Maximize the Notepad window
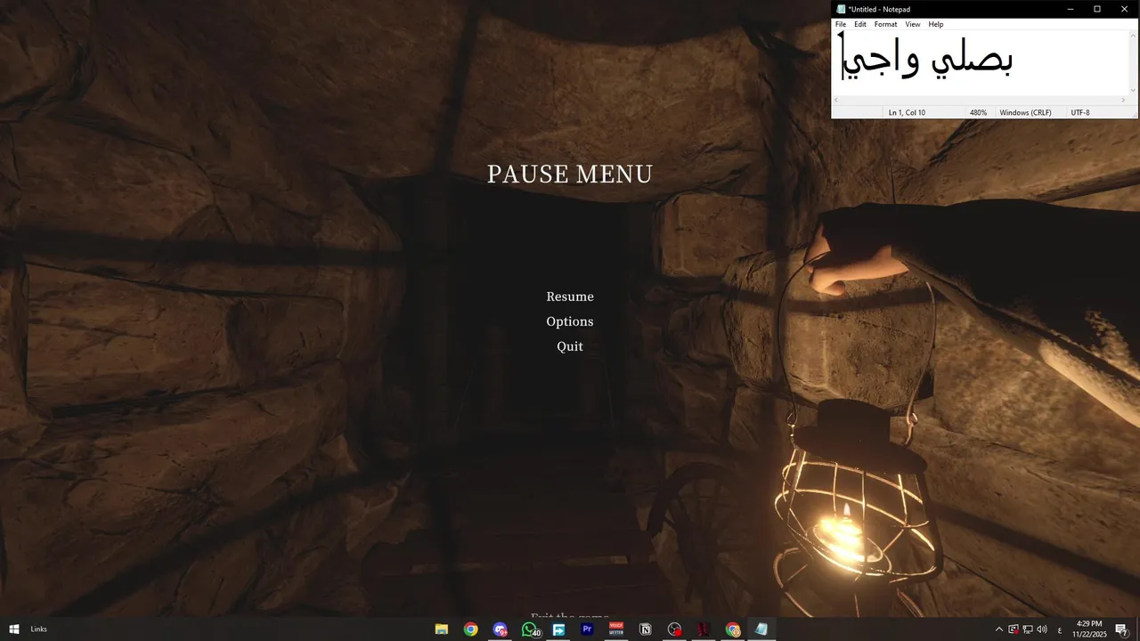Screen dimensions: 1140x641 [x=1097, y=9]
